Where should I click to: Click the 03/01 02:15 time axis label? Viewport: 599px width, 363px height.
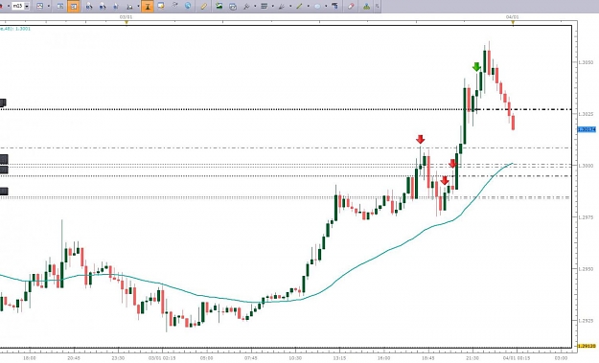(162, 358)
